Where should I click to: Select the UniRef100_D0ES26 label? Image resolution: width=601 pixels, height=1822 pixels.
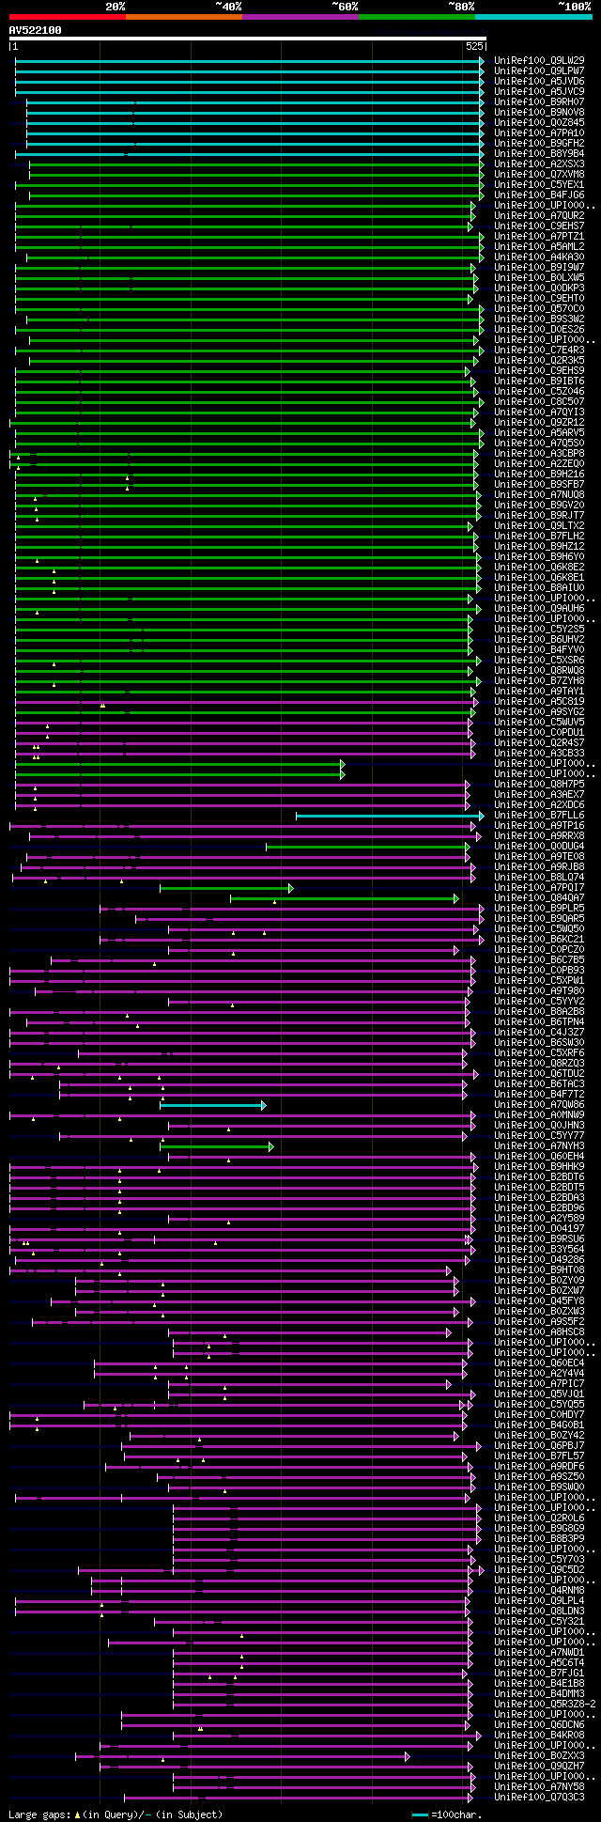click(x=539, y=329)
